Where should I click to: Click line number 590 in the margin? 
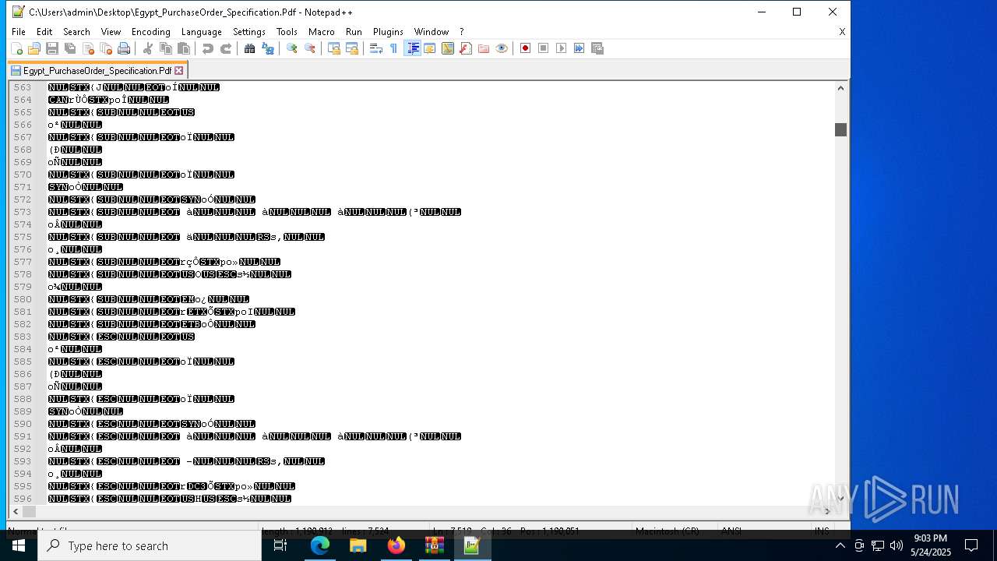23,424
